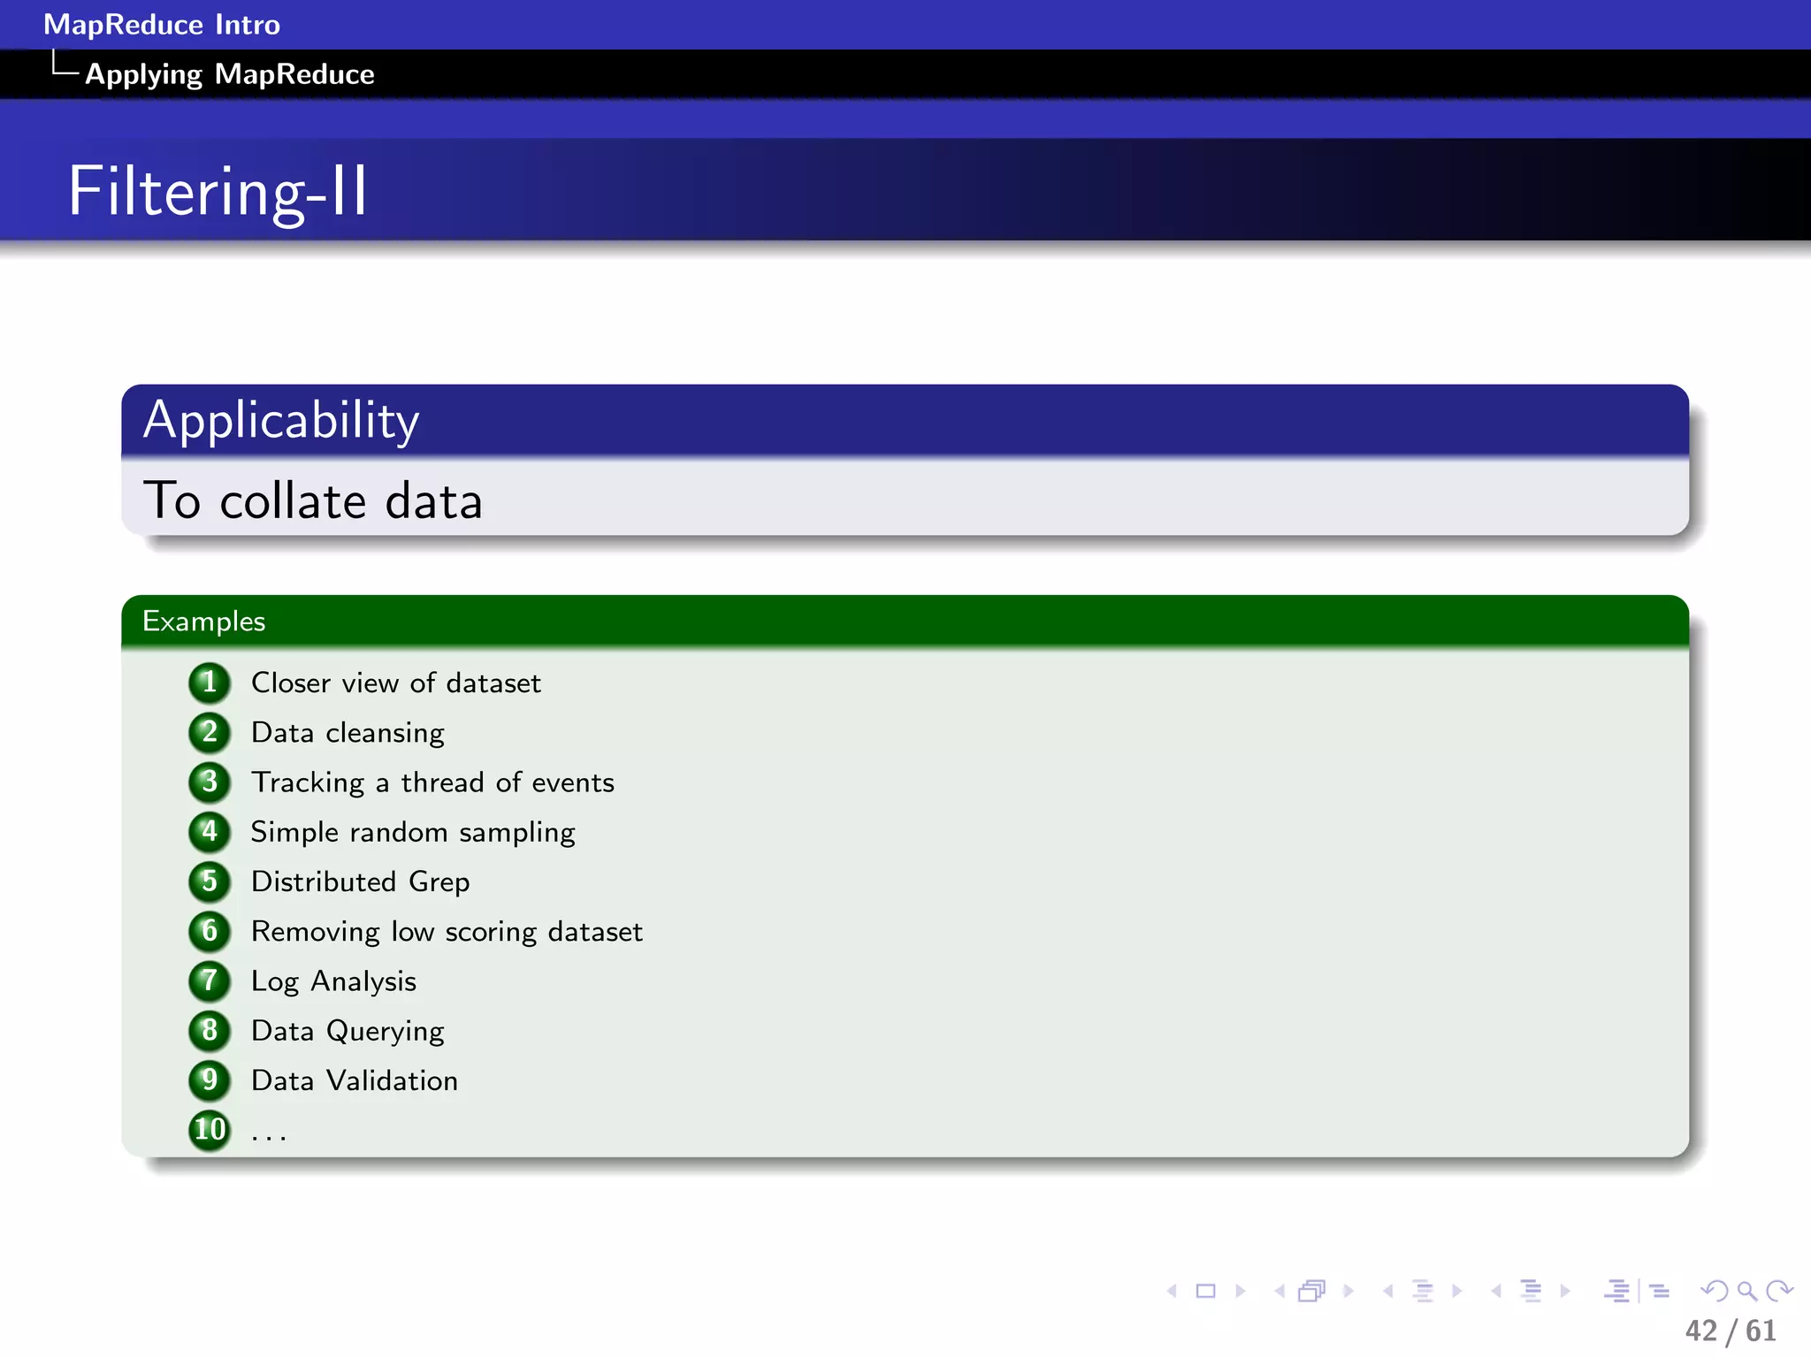This screenshot has height=1358, width=1811.
Task: Click the presentation end outline icon
Action: point(1660,1292)
